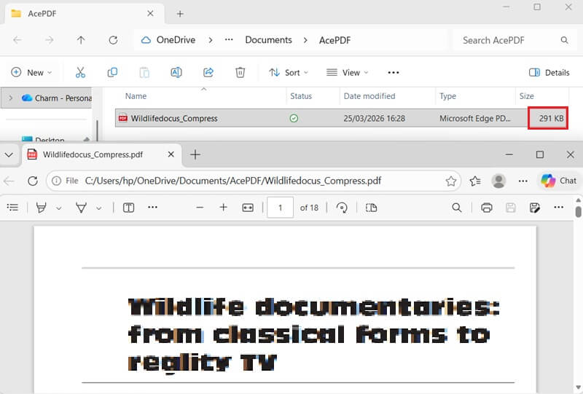Image resolution: width=583 pixels, height=394 pixels.
Task: Go up one folder level in File Explorer
Action: [81, 40]
